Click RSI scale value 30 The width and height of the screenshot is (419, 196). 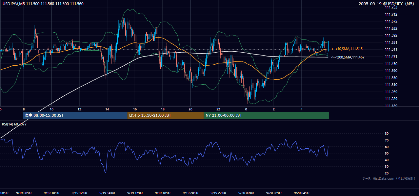click(387, 166)
